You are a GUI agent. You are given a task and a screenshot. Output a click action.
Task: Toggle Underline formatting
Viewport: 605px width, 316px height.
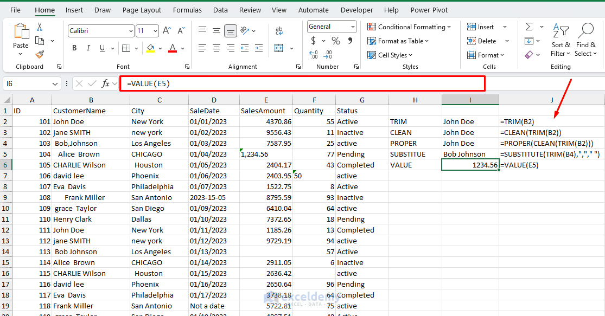point(102,48)
